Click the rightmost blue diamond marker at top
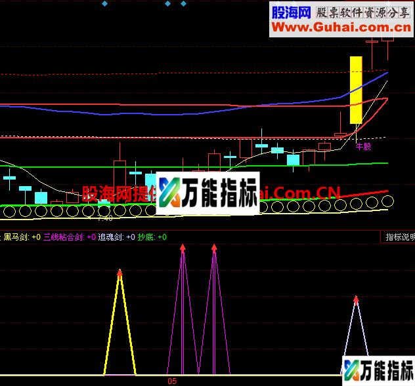The width and height of the screenshot is (415, 386). point(183,4)
